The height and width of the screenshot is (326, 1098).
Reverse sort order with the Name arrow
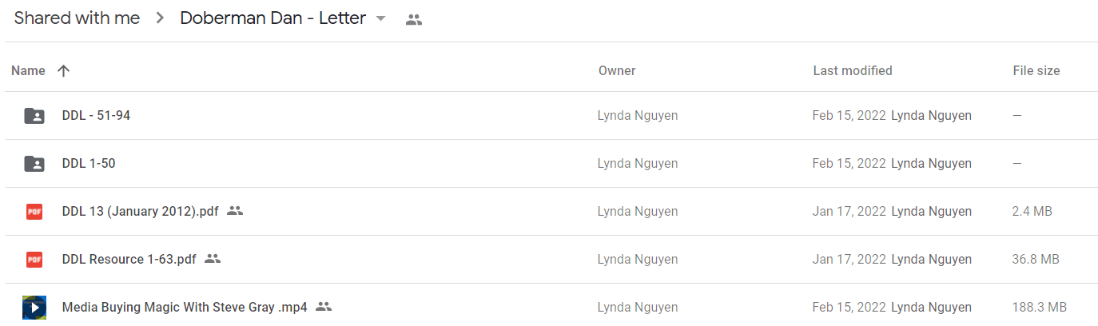point(64,70)
